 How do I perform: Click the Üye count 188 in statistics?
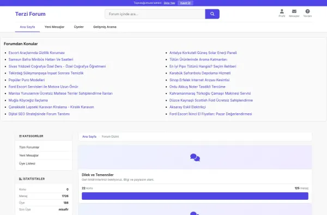coord(66,202)
